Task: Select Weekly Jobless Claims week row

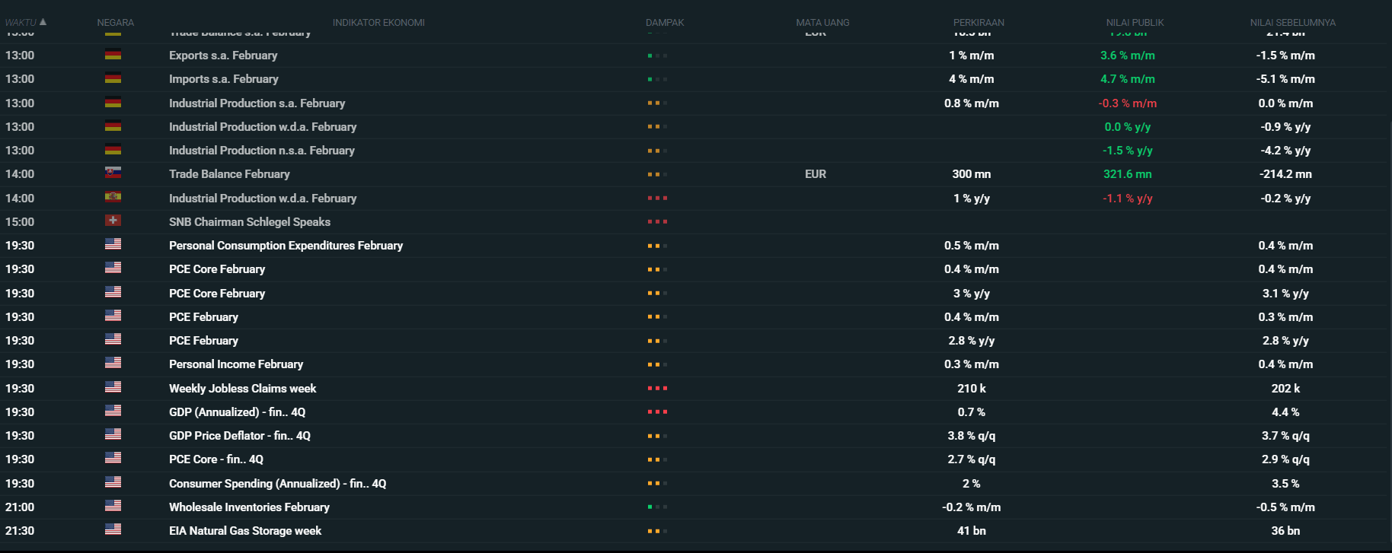Action: 242,389
